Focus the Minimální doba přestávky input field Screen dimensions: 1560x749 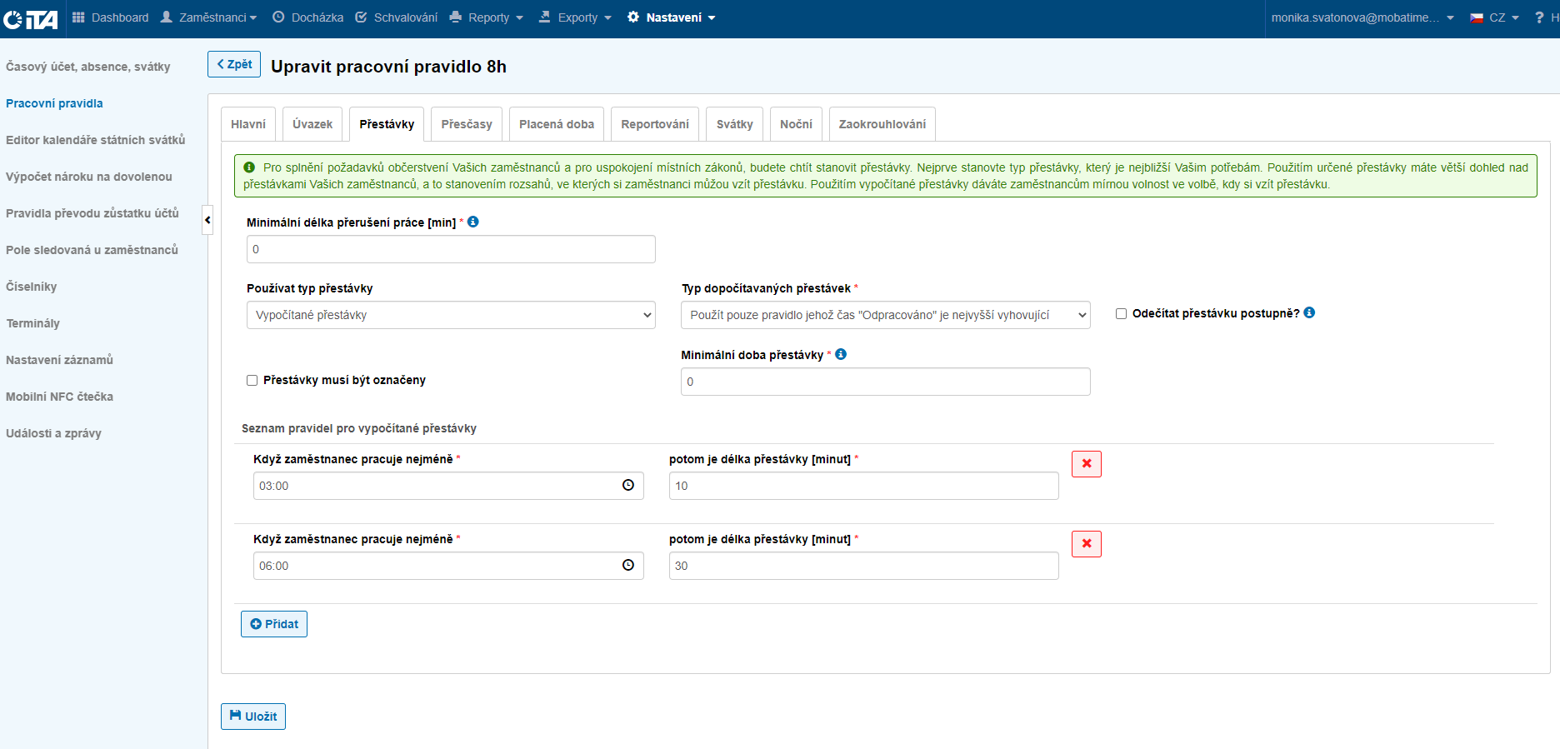[x=885, y=382]
